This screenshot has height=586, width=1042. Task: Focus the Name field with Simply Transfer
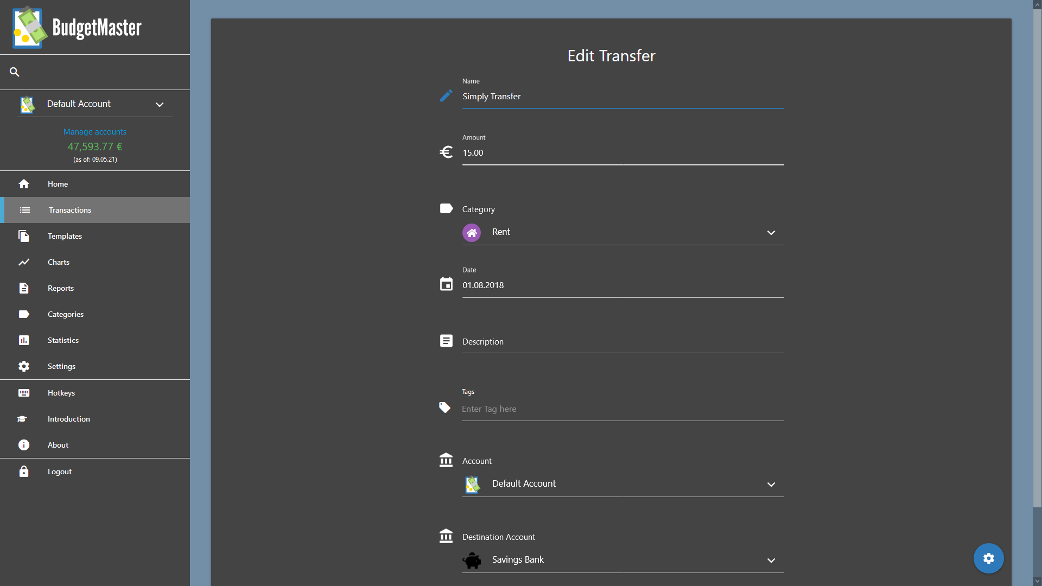(623, 97)
